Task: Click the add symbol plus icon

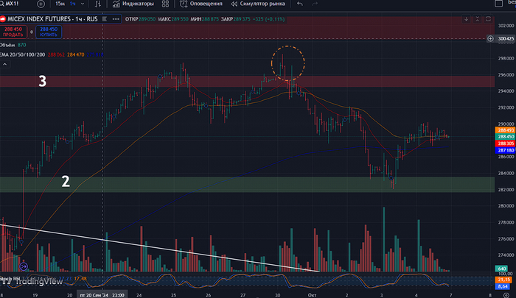Action: tap(40, 4)
